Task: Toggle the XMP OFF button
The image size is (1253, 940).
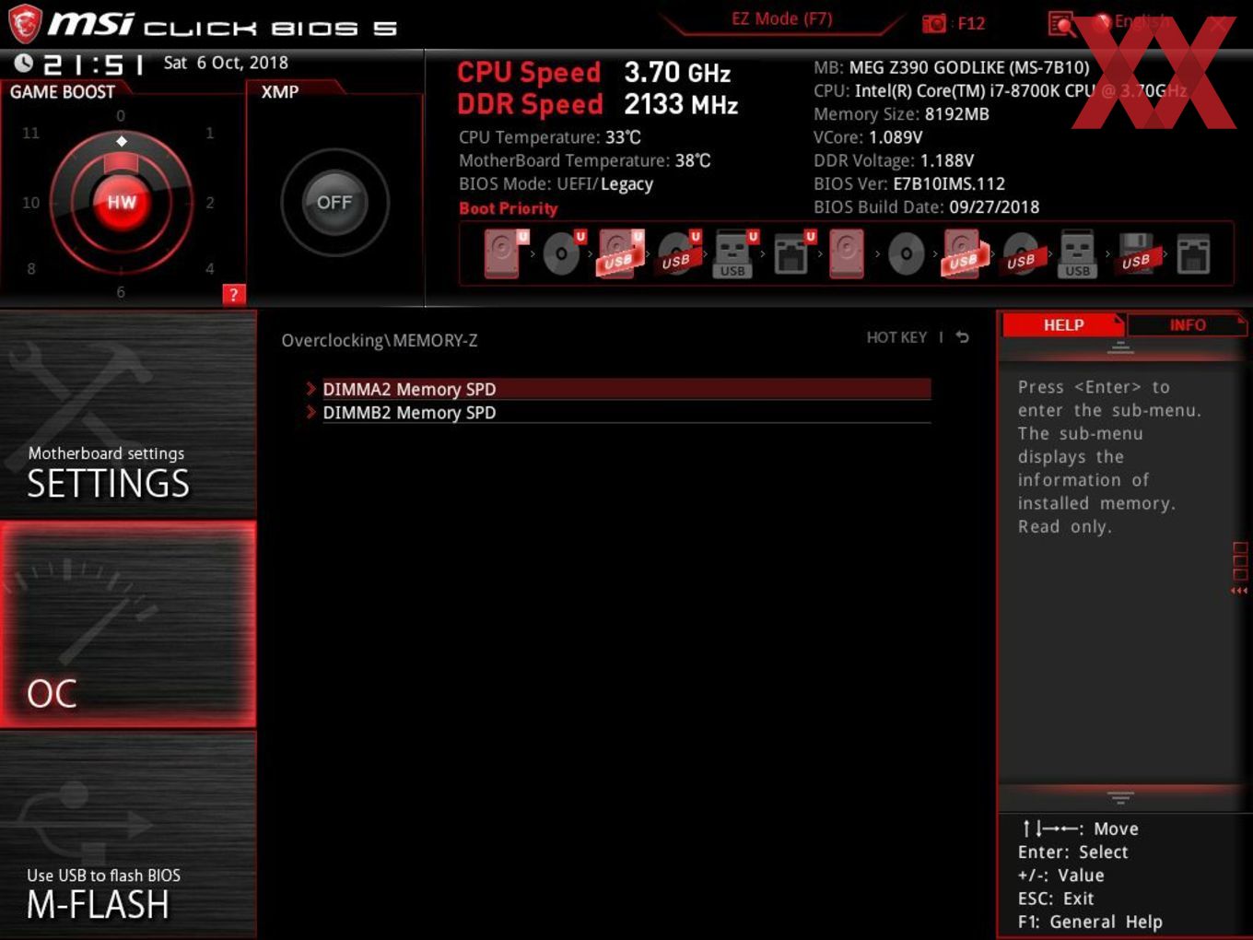Action: (334, 203)
